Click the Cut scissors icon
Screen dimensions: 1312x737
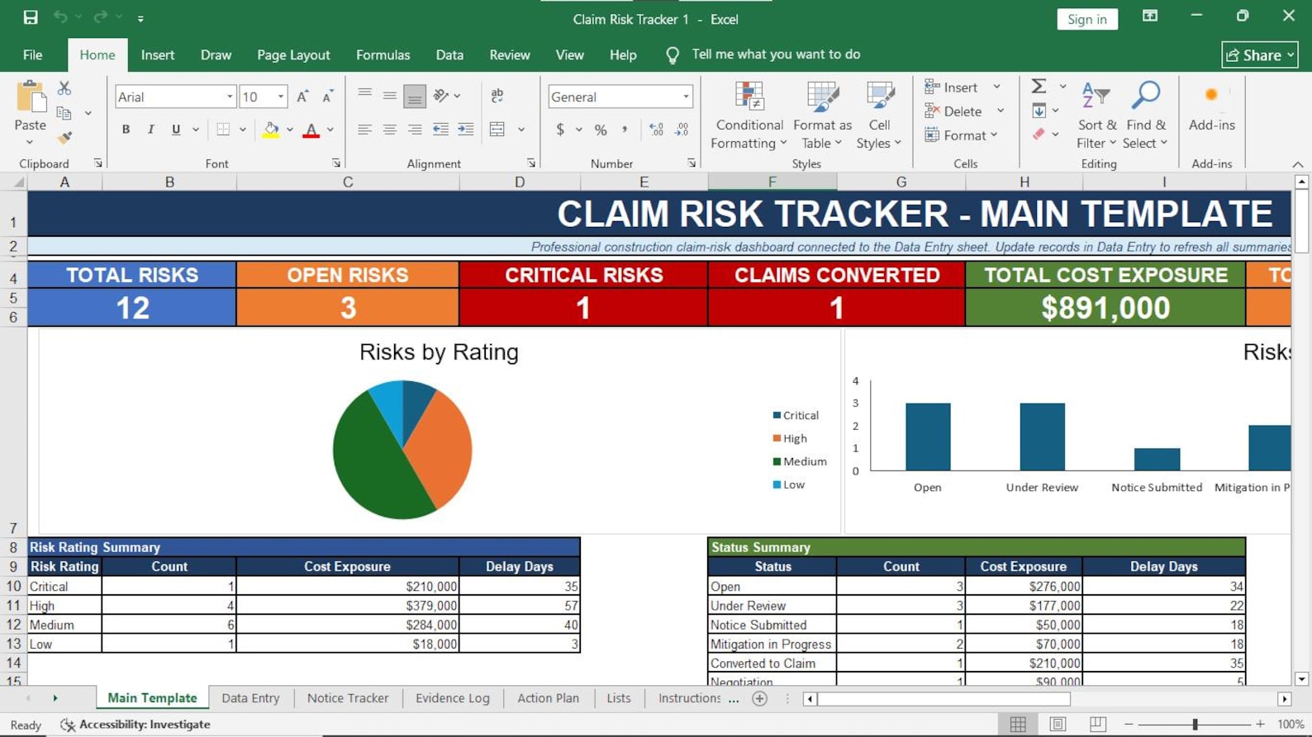click(x=64, y=87)
